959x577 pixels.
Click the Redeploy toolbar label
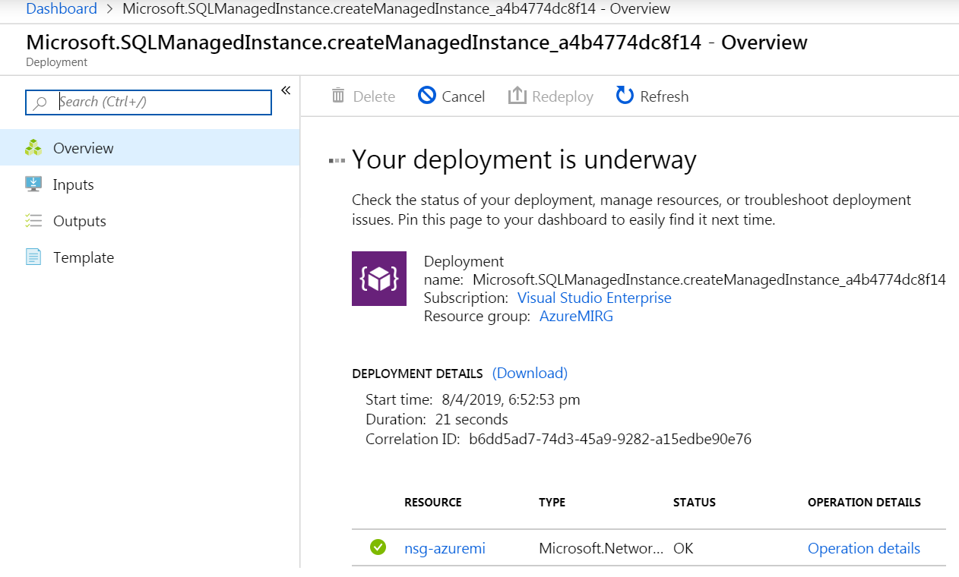point(562,96)
